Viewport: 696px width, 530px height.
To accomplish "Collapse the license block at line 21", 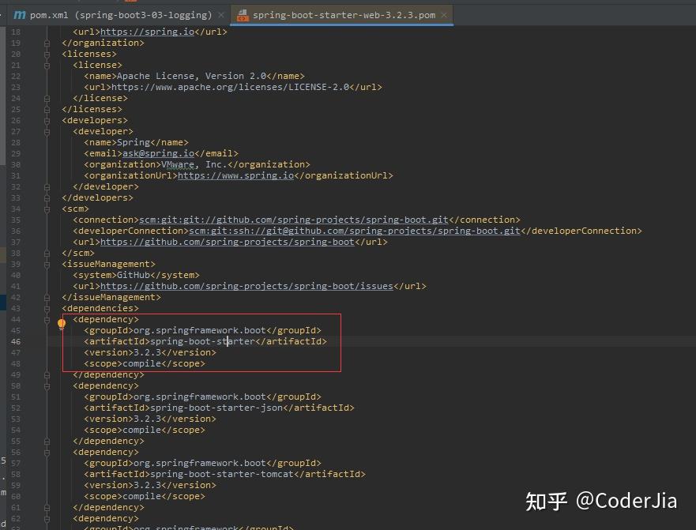I will [47, 66].
